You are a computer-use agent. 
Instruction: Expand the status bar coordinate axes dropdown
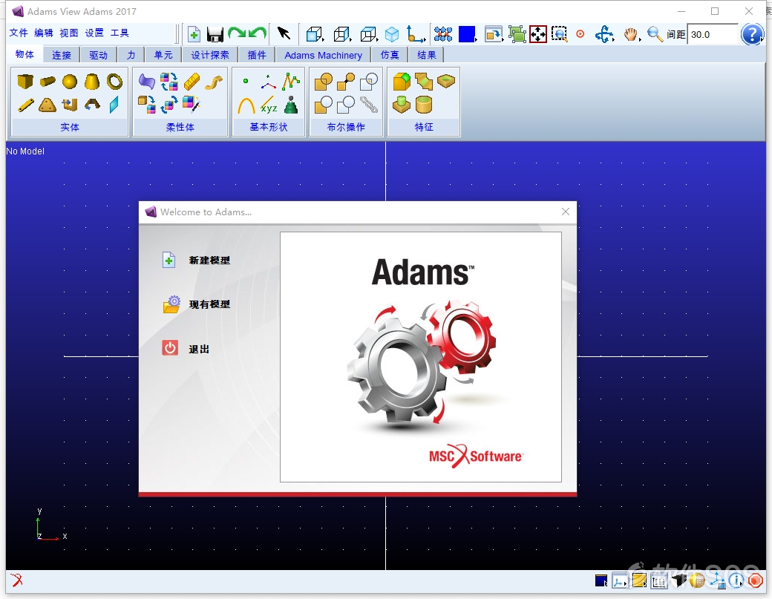(621, 581)
